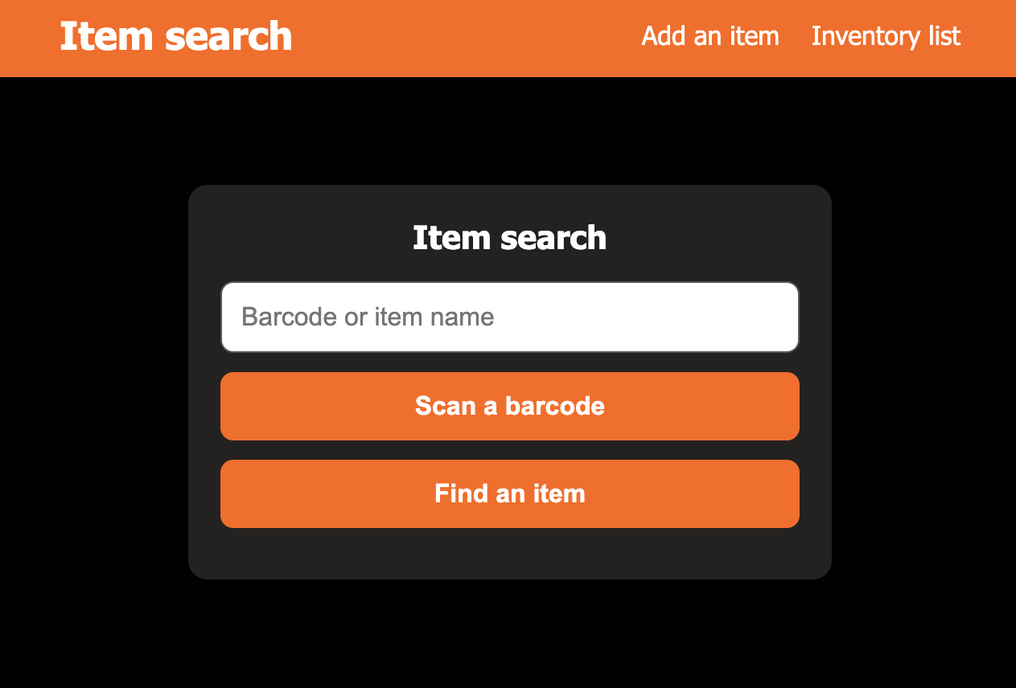The height and width of the screenshot is (688, 1016).
Task: Click the Find an item button
Action: click(510, 493)
